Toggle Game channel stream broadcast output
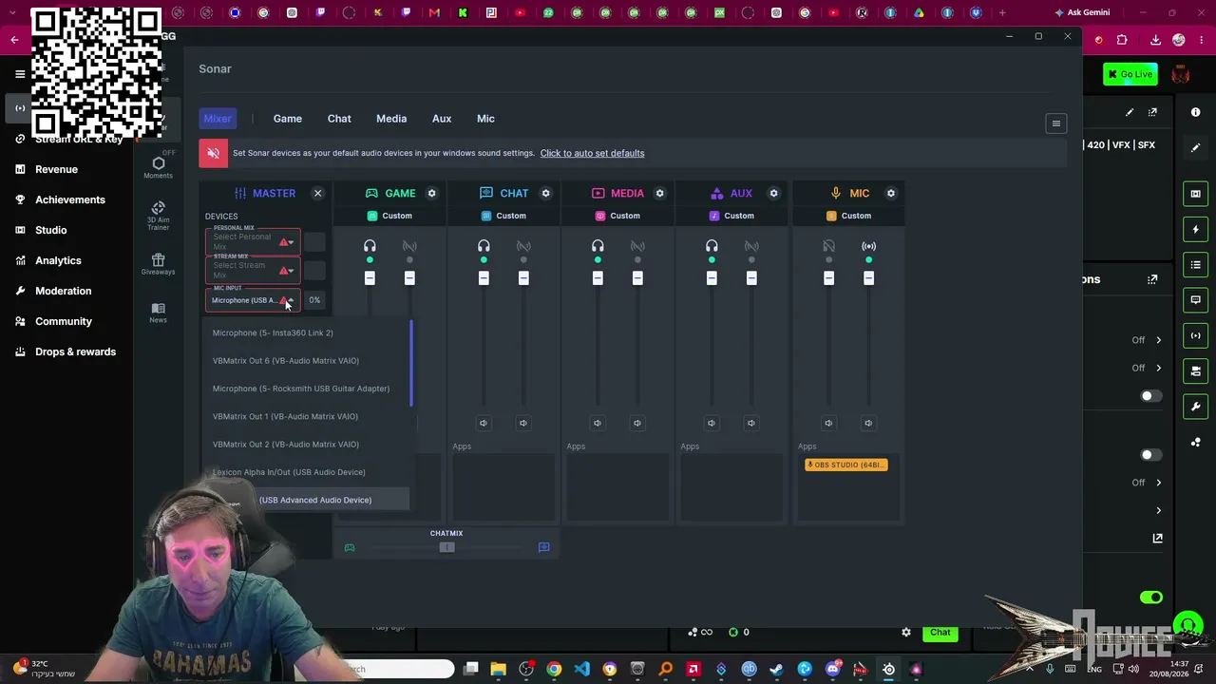The image size is (1216, 684). click(x=409, y=246)
